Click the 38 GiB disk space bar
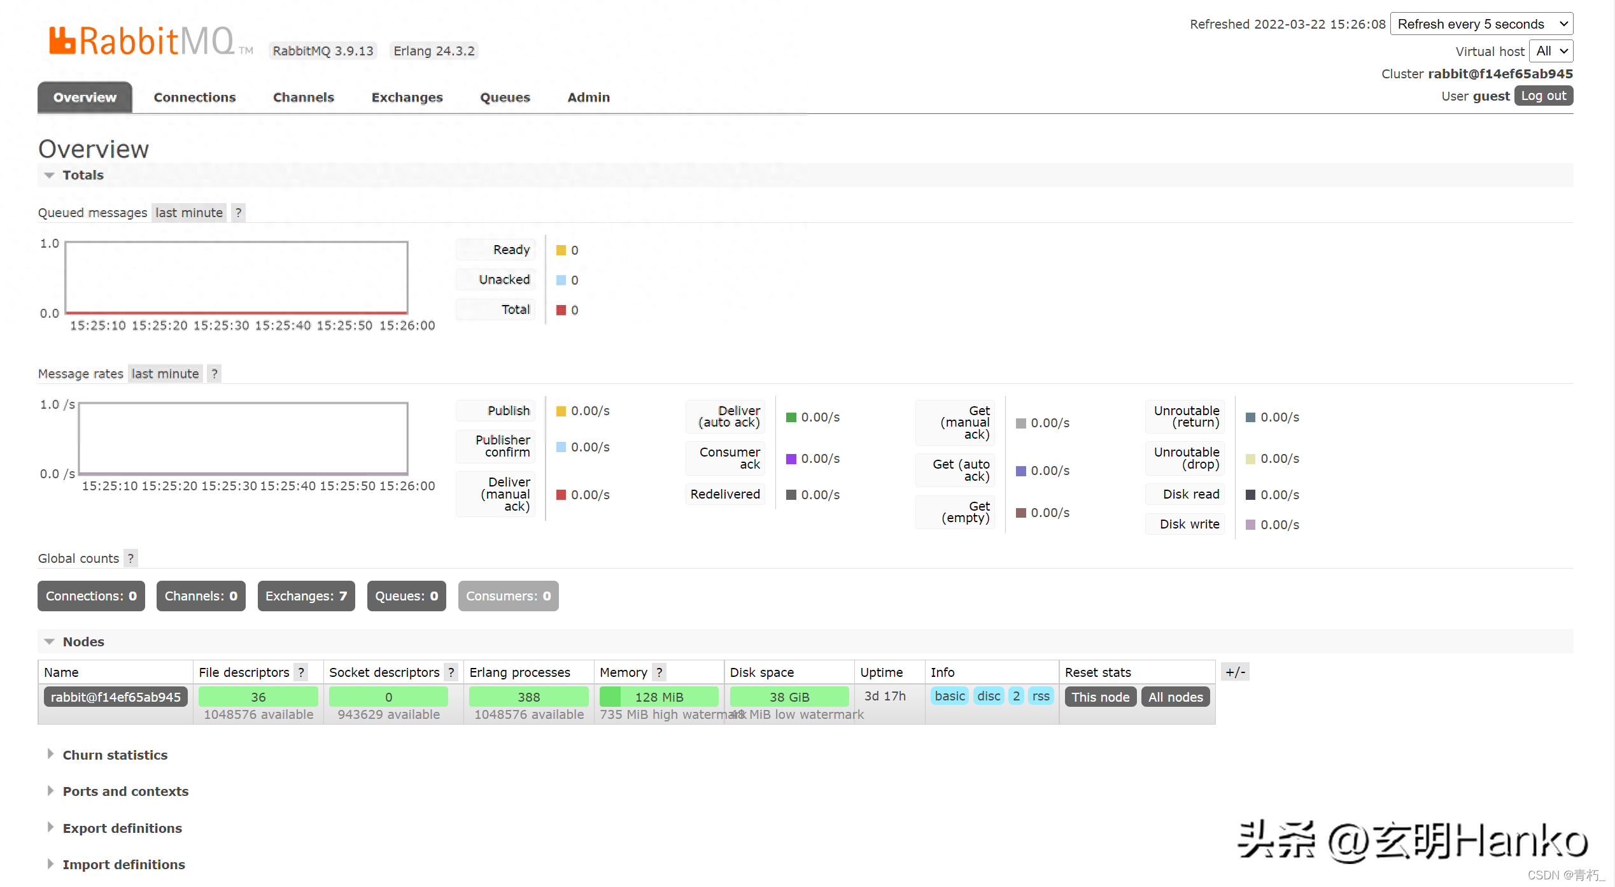The height and width of the screenshot is (887, 1615). [789, 697]
